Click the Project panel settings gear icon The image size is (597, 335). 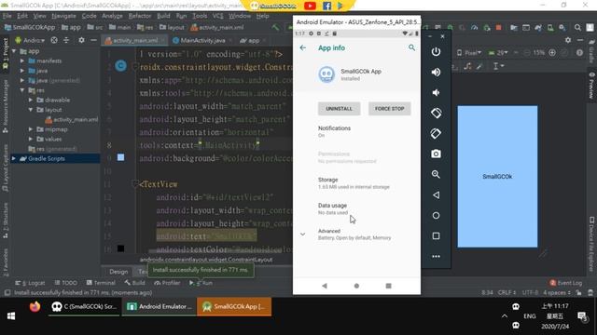click(81, 40)
